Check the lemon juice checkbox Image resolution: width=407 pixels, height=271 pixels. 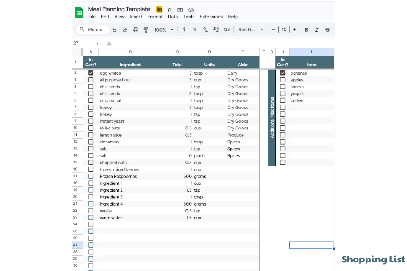point(90,135)
